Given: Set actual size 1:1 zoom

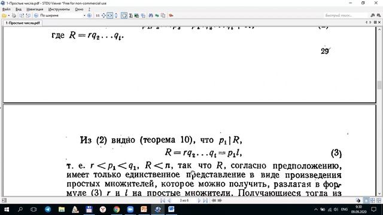Looking at the screenshot, I should click(x=98, y=16).
